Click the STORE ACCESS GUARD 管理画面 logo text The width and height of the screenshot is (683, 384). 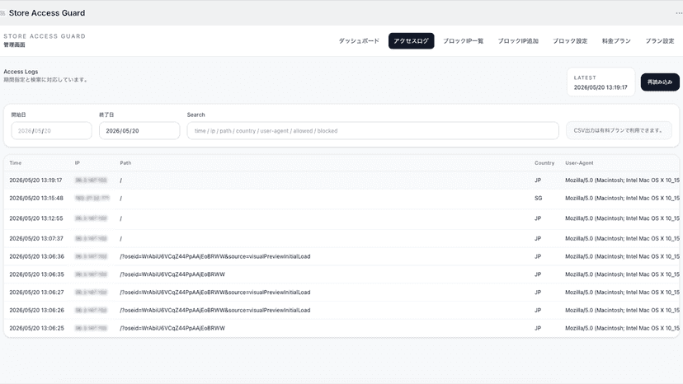(x=45, y=40)
